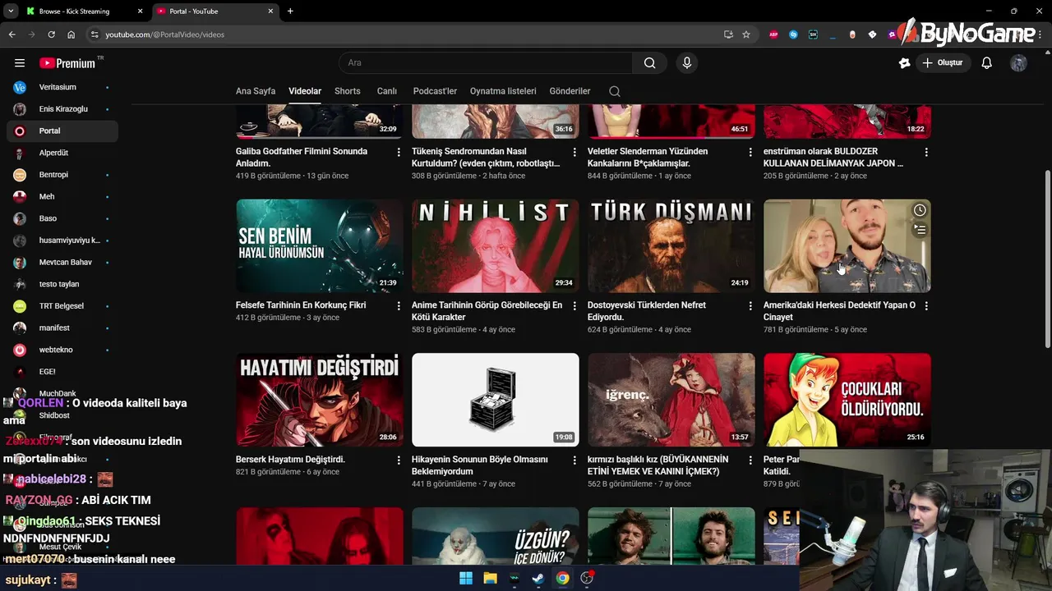
Task: Open Oynatma listeleri tab
Action: pyautogui.click(x=503, y=91)
